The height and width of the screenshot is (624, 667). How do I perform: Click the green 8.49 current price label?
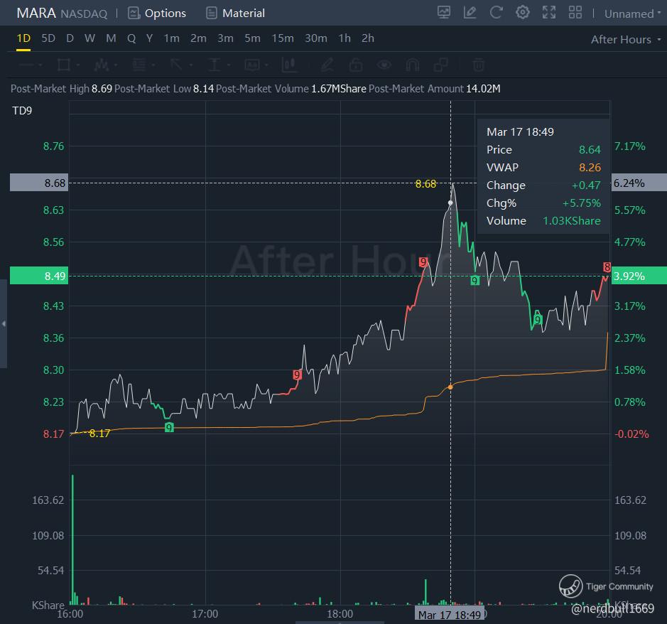tap(38, 276)
